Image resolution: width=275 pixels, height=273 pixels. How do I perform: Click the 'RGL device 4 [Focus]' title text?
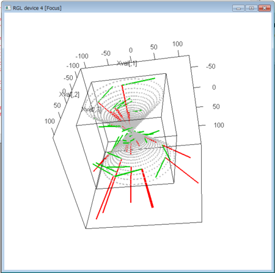click(x=37, y=8)
